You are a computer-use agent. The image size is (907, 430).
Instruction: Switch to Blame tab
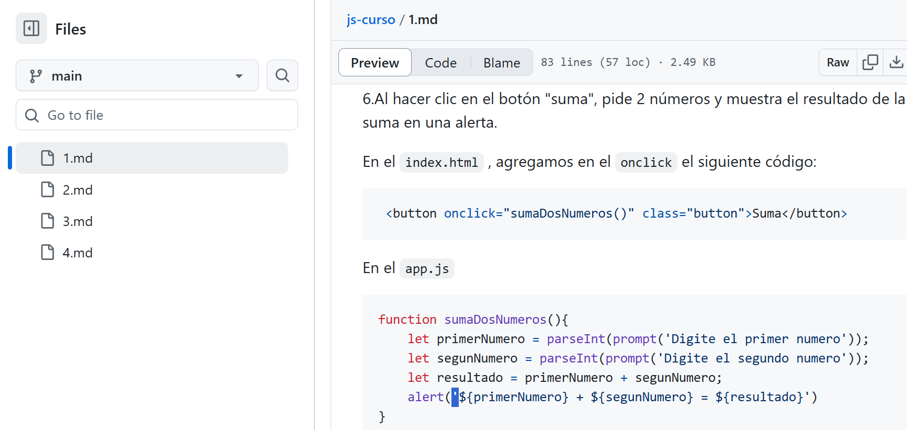coord(502,63)
